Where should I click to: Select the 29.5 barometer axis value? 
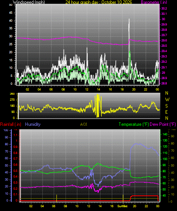point(164,46)
